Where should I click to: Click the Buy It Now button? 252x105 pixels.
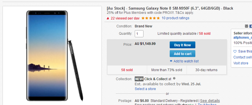pos(182,45)
